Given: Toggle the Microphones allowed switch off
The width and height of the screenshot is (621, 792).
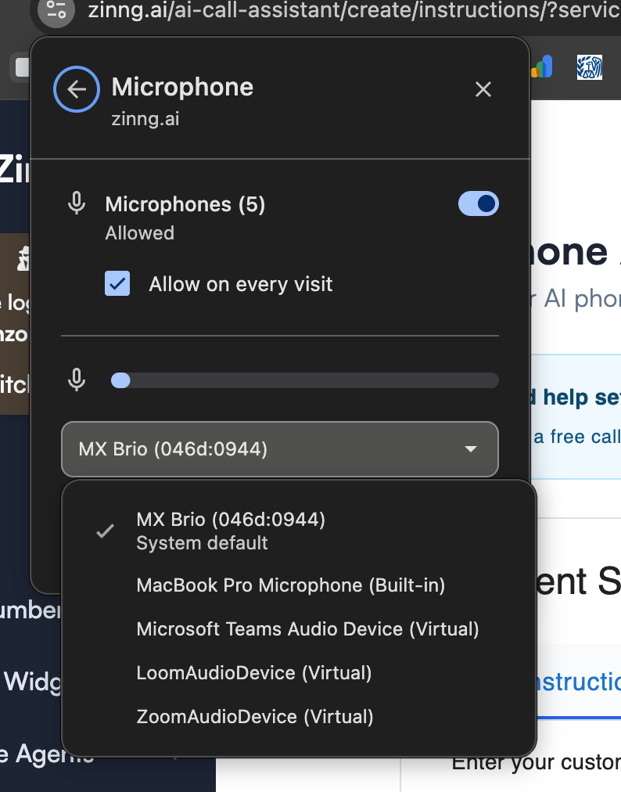Looking at the screenshot, I should coord(478,203).
